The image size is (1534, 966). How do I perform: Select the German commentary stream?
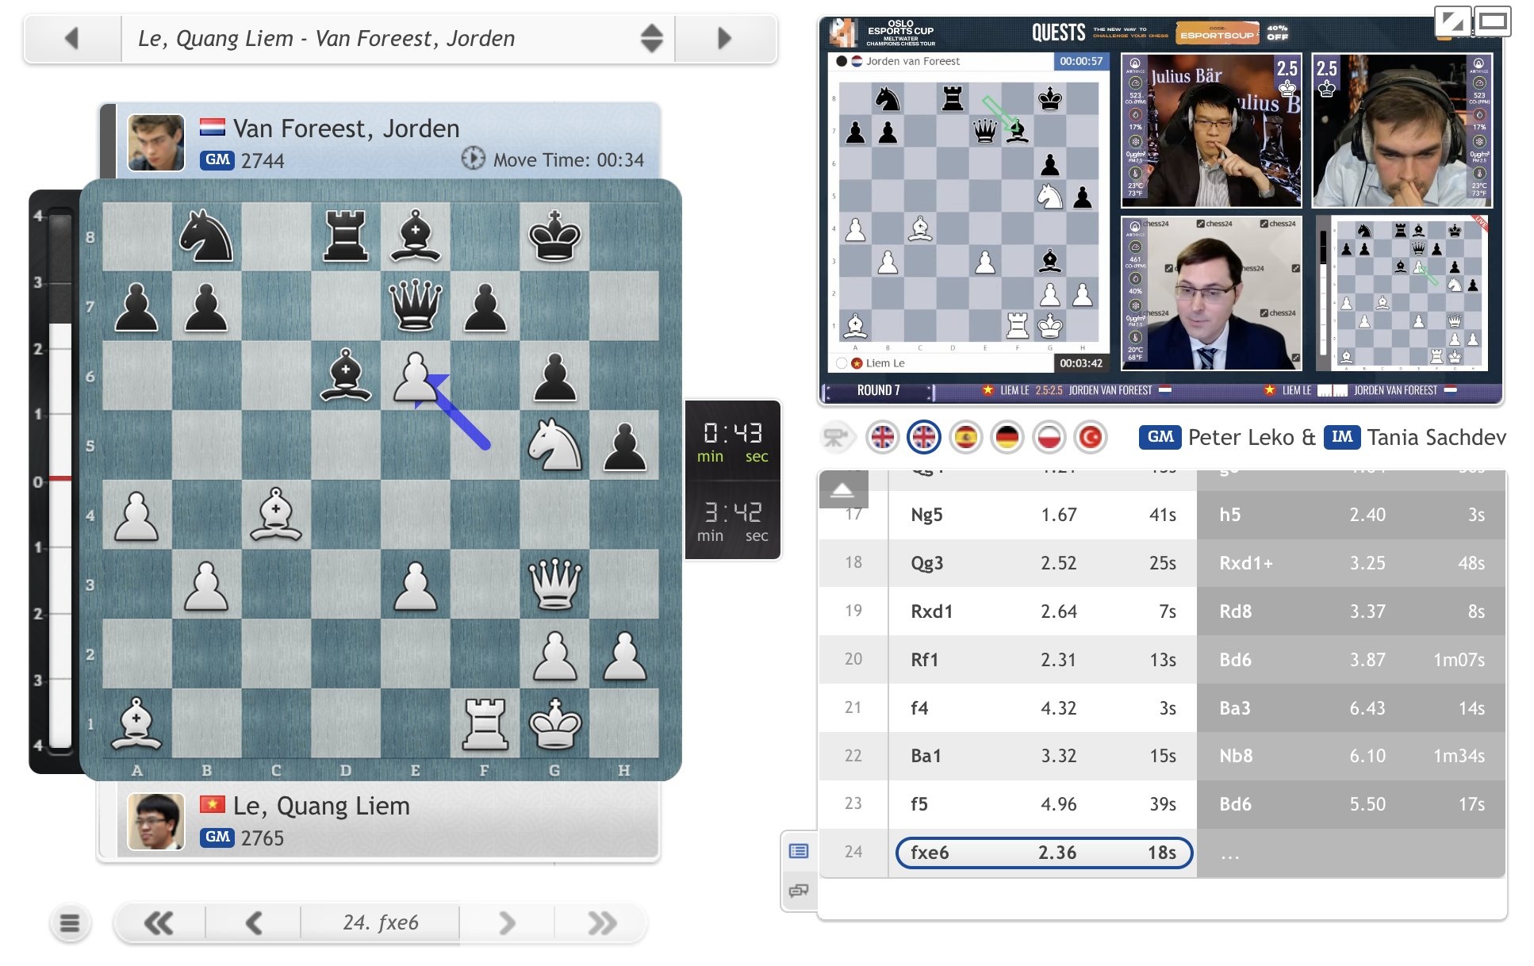click(x=1007, y=437)
